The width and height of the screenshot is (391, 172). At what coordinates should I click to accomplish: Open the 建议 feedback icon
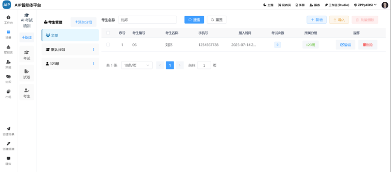click(9, 158)
